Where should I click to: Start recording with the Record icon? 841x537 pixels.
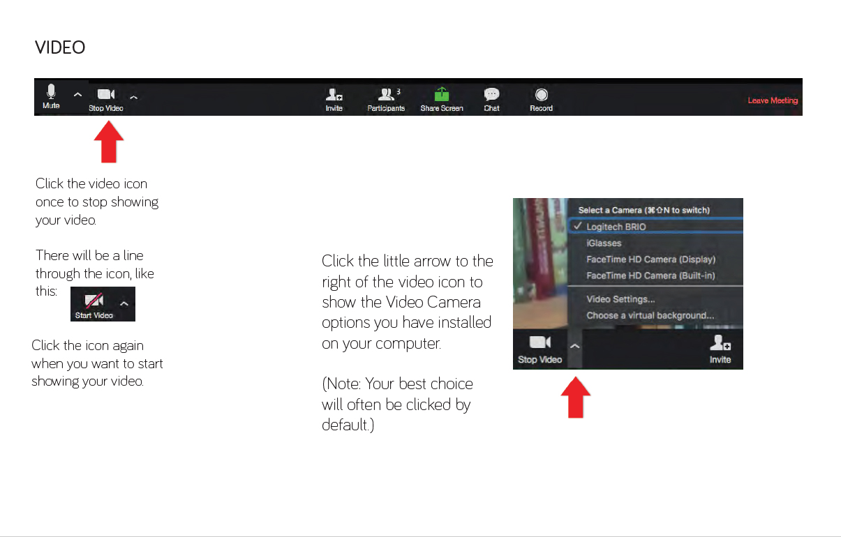pyautogui.click(x=541, y=99)
